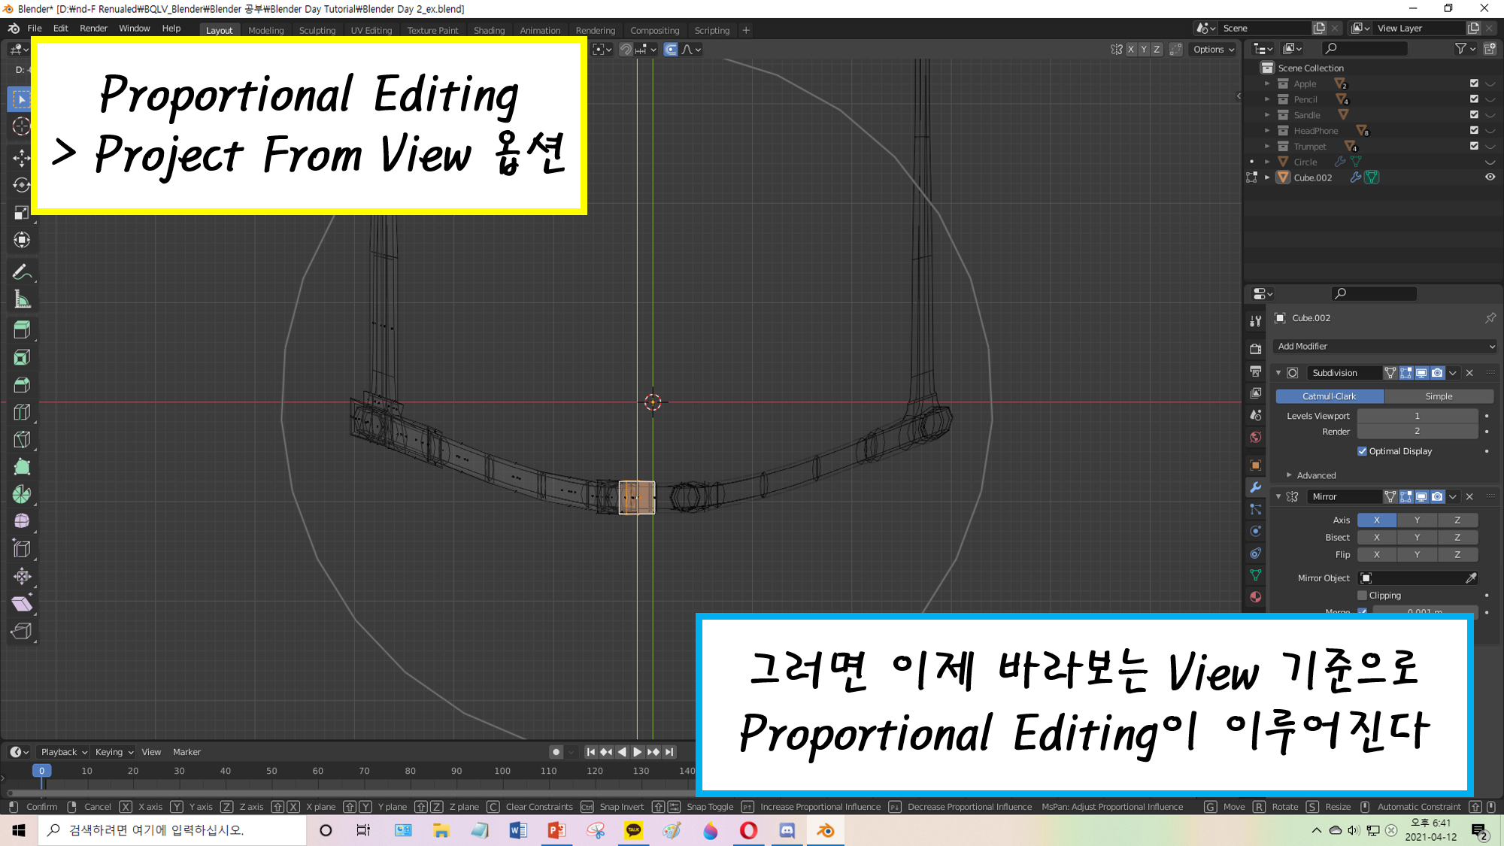Open PowerPoint from the Windows taskbar
Screen dimensions: 1504x846
(556, 830)
